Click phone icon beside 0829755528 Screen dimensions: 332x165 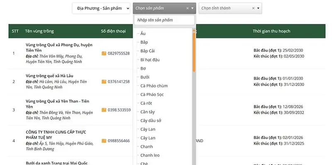pos(104,53)
